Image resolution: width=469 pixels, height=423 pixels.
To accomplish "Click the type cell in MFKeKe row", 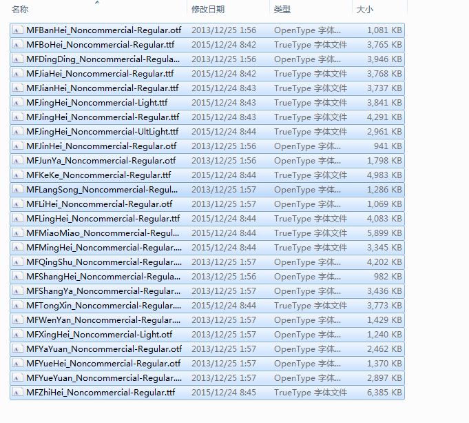I will [x=311, y=175].
